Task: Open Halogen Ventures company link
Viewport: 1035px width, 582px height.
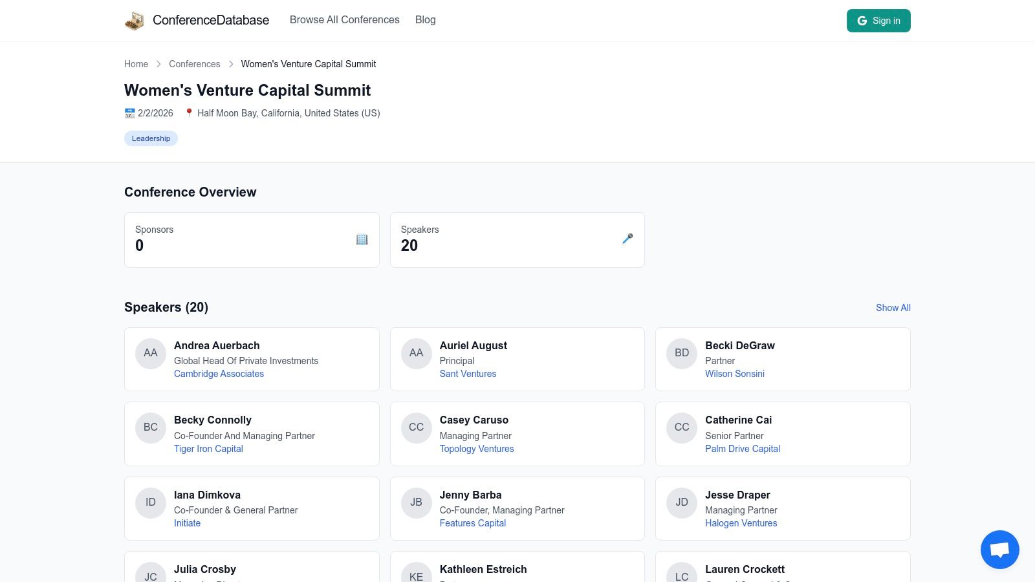Action: pos(741,523)
